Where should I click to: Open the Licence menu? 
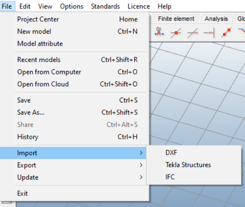coord(139,6)
